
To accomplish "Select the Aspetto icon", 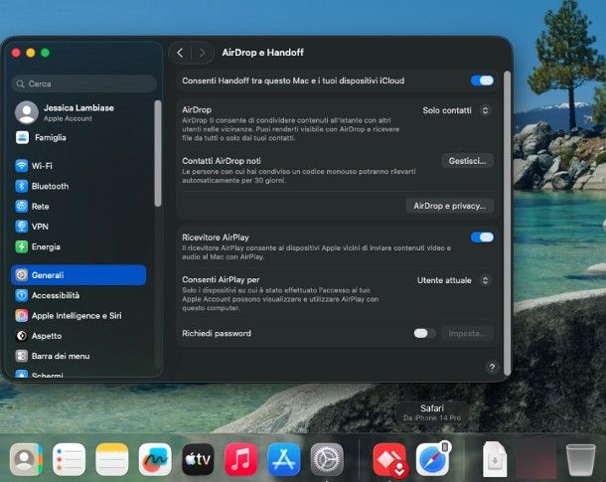I will [x=22, y=336].
